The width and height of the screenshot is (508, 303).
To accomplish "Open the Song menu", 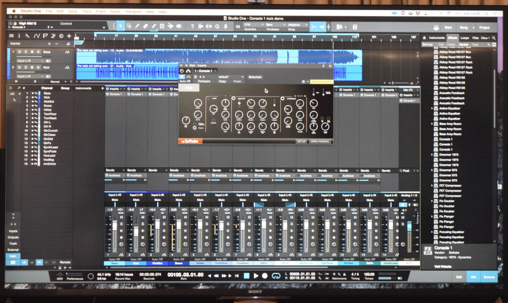I will [73, 11].
